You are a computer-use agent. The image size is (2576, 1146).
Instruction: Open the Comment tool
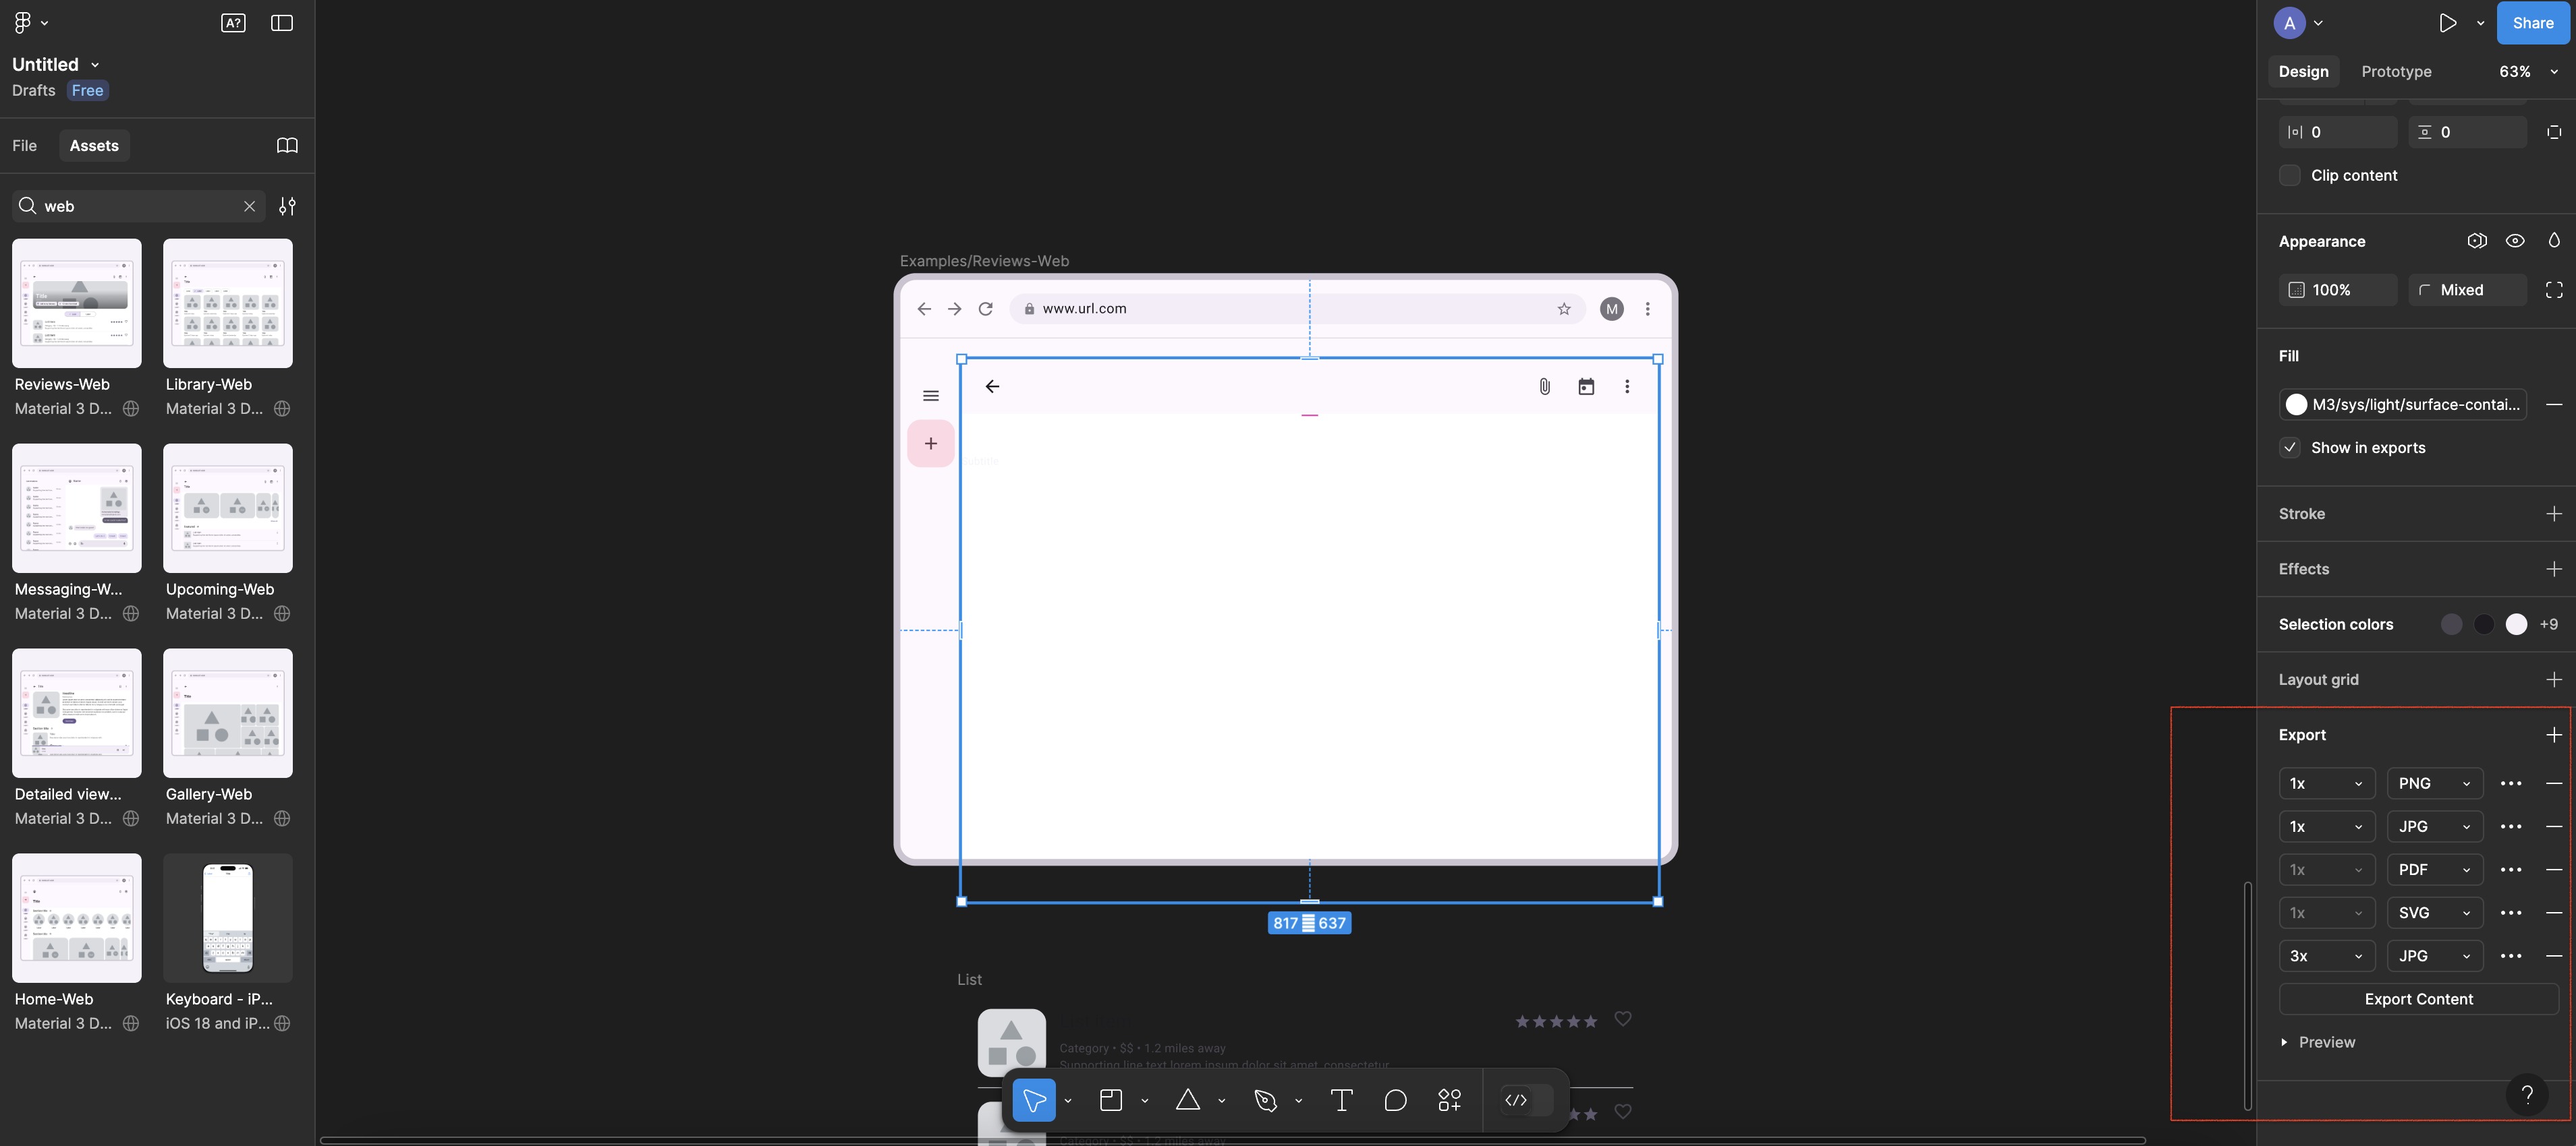pos(1395,1100)
